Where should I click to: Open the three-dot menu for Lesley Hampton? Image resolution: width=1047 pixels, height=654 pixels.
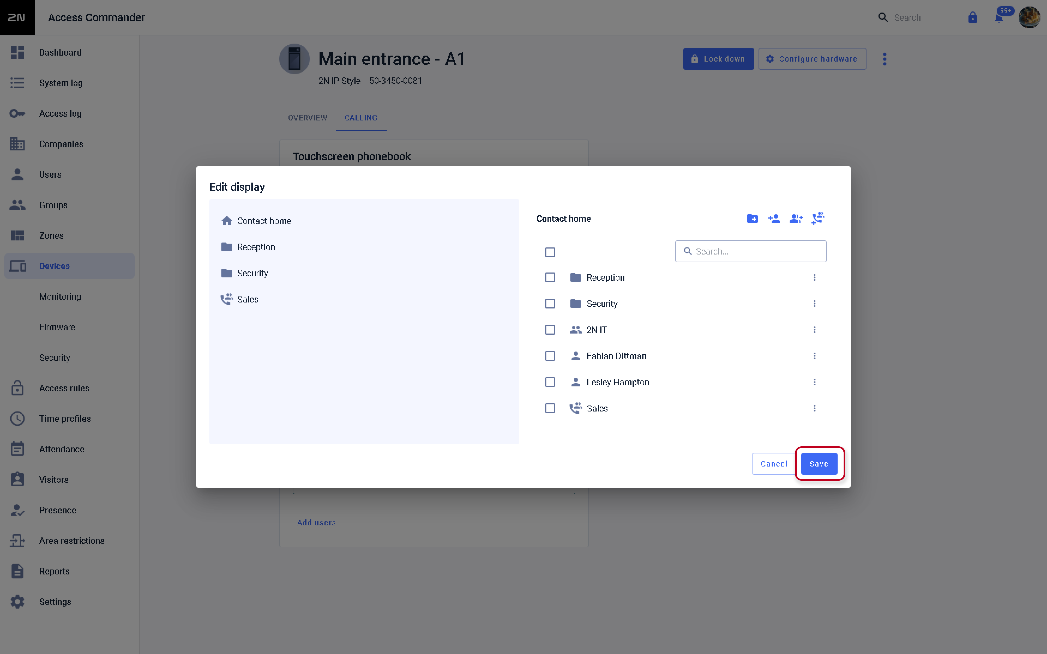[x=814, y=382]
